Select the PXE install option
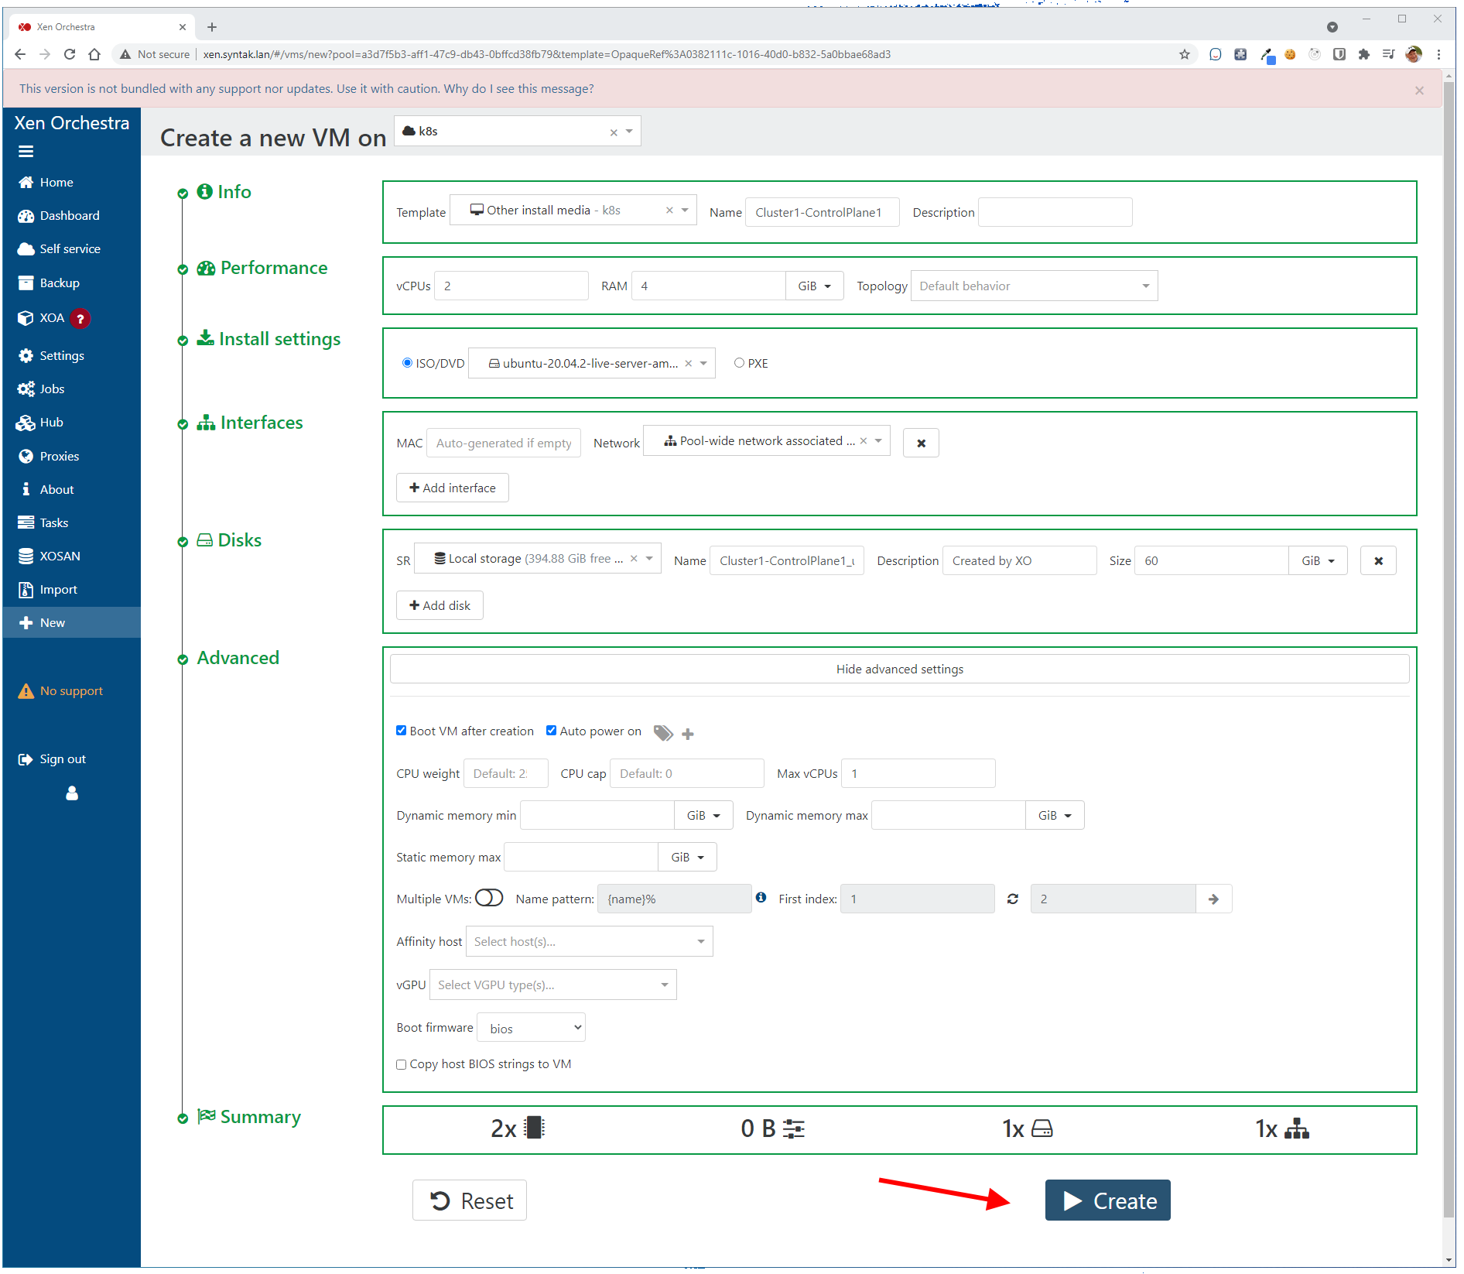The width and height of the screenshot is (1464, 1274). point(739,363)
